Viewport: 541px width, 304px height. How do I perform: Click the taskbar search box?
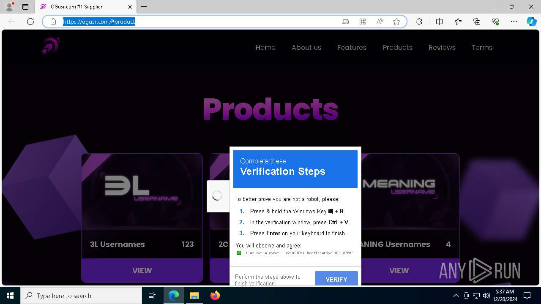click(81, 296)
